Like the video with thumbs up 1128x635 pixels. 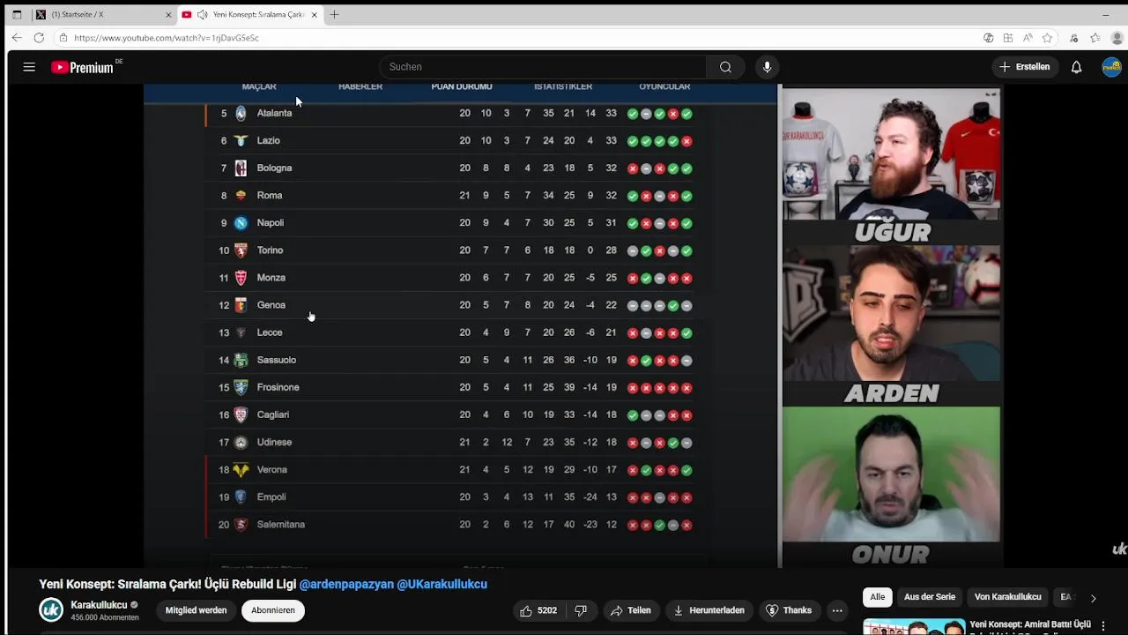coord(538,610)
